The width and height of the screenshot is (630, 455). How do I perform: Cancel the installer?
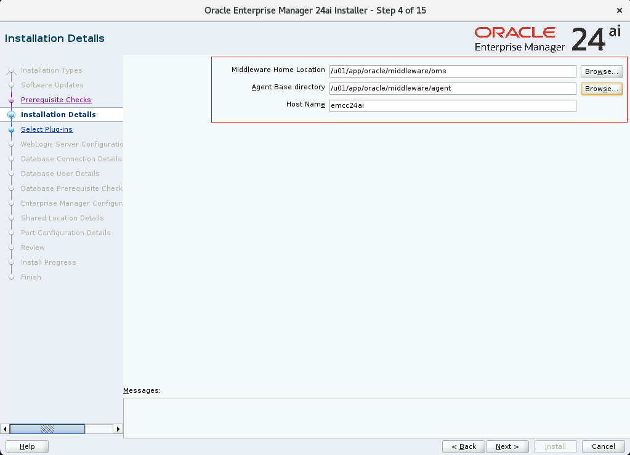(603, 446)
